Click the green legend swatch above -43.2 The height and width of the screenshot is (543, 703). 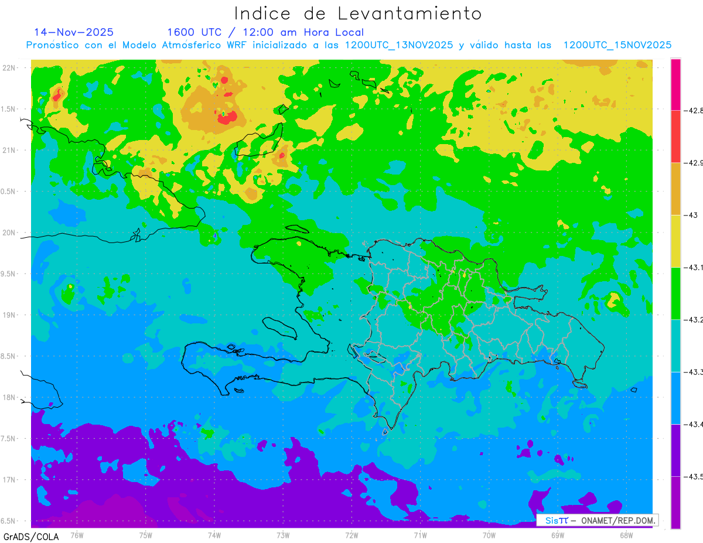click(x=675, y=293)
